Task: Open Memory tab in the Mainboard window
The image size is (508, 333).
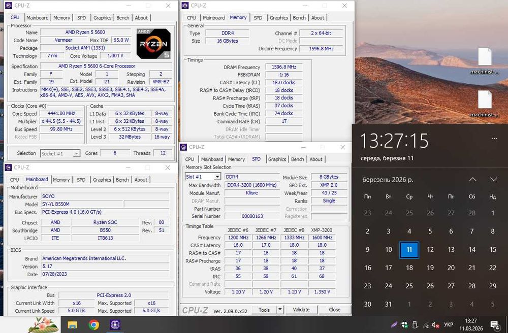Action: (x=61, y=180)
